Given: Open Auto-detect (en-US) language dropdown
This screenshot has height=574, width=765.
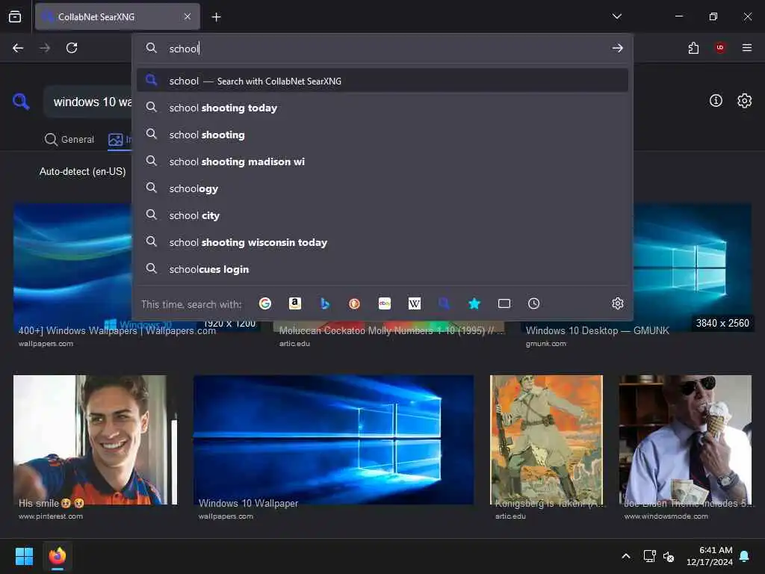Looking at the screenshot, I should tap(82, 171).
